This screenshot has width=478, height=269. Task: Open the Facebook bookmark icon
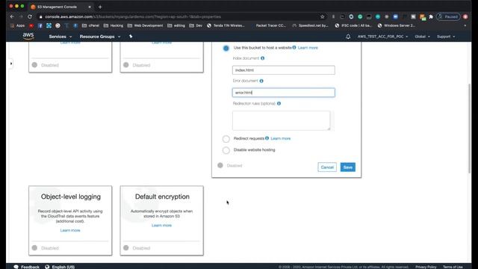point(40,25)
